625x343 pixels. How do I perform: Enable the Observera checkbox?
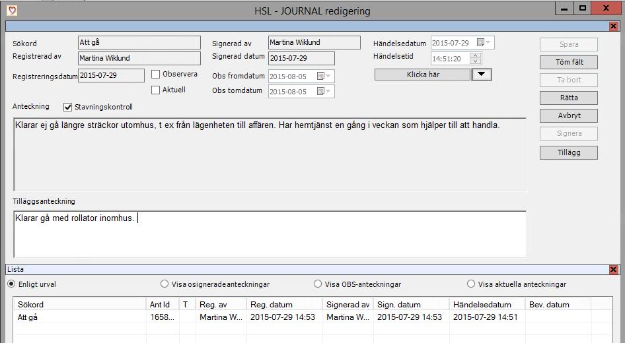[155, 74]
